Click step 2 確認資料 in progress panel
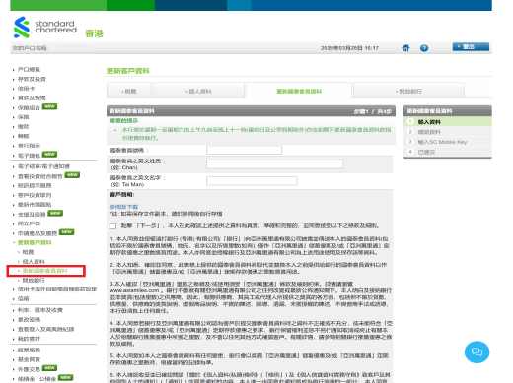Image resolution: width=513 pixels, height=383 pixels. click(x=448, y=132)
